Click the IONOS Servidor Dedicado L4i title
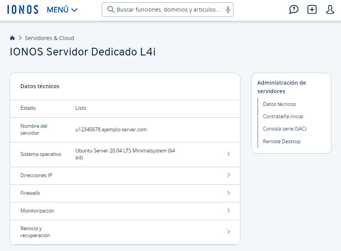Image resolution: width=341 pixels, height=251 pixels. point(82,52)
